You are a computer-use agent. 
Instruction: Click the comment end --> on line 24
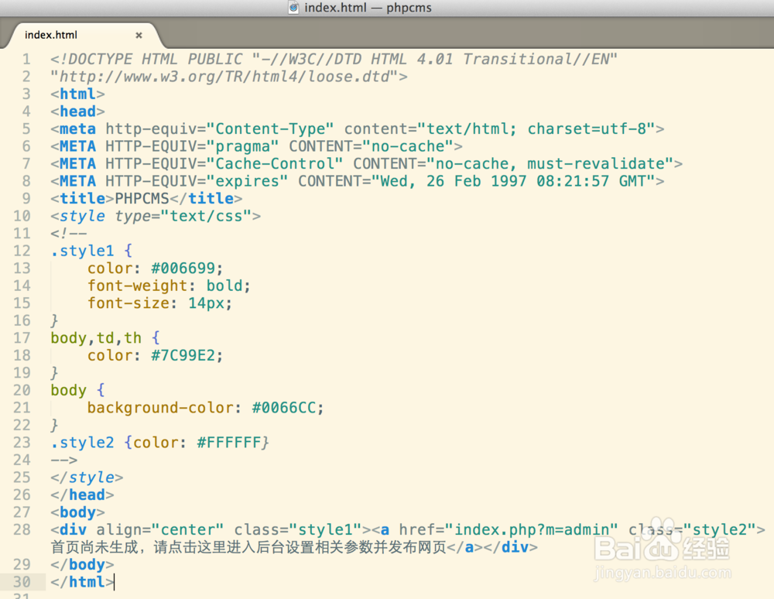[x=64, y=460]
